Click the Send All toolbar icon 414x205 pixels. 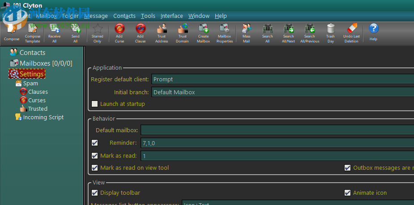76,28
